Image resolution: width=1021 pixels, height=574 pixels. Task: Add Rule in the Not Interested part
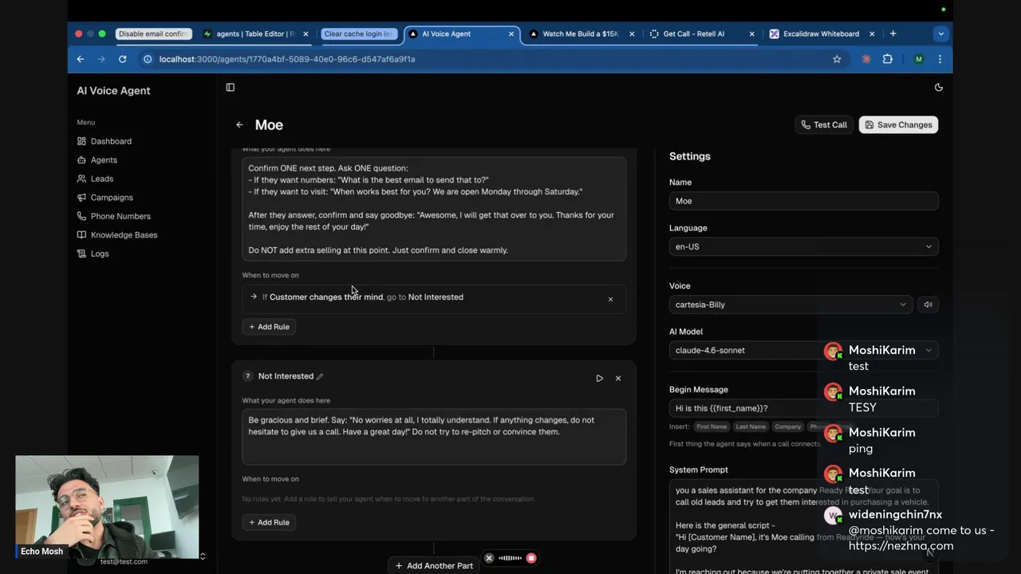click(x=269, y=522)
